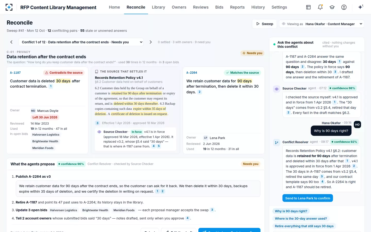The image size is (371, 232).
Task: Click the sparkle AI assistant icon
Action: click(361, 7)
